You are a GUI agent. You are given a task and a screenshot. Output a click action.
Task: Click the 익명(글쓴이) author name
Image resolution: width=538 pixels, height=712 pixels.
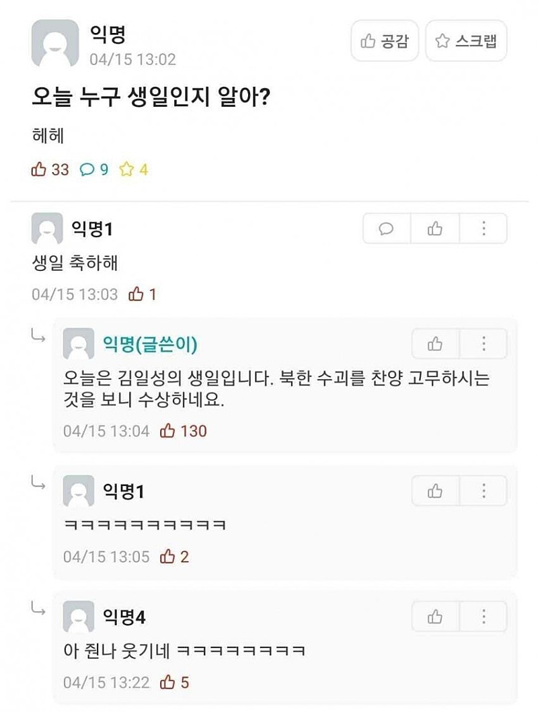(x=150, y=344)
